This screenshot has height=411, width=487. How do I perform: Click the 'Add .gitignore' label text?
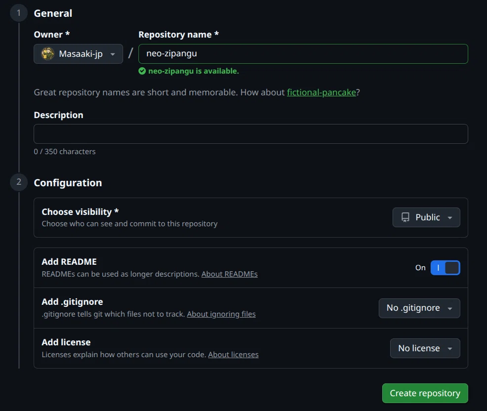[x=72, y=302]
